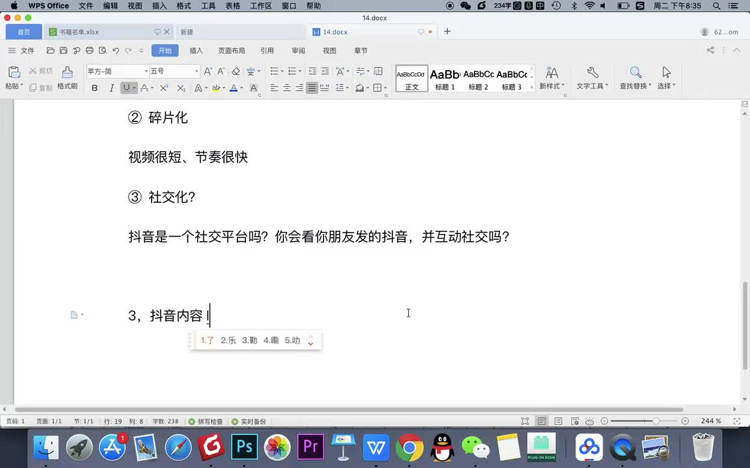750x468 pixels.
Task: Open the bullet list dropdown
Action: click(x=282, y=71)
